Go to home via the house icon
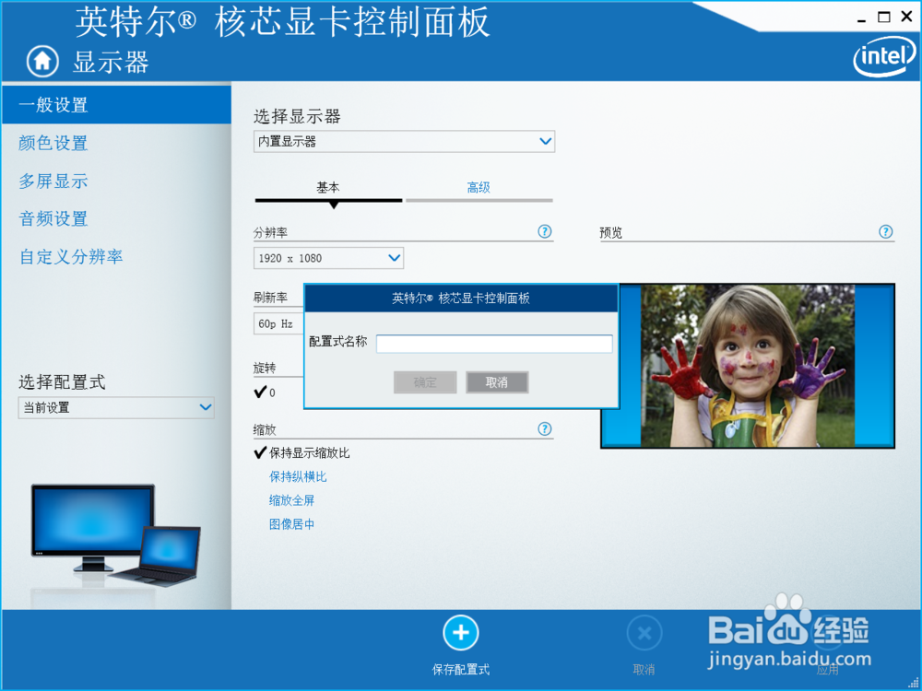The height and width of the screenshot is (691, 922). (x=42, y=61)
